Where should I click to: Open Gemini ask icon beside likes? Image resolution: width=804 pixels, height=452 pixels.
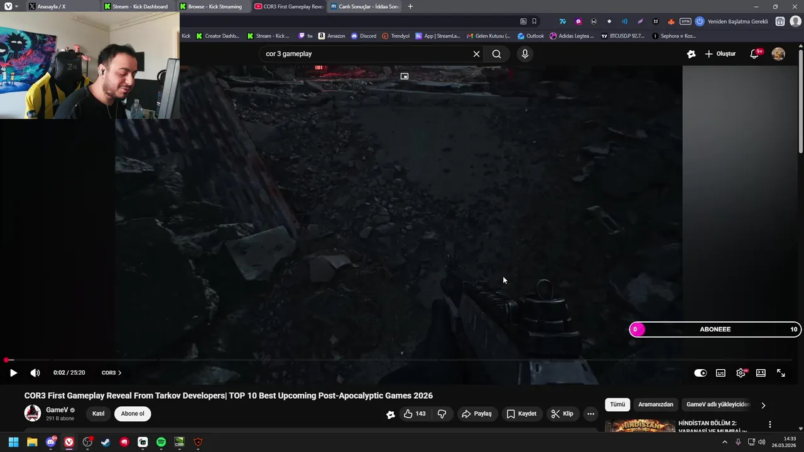tap(390, 414)
